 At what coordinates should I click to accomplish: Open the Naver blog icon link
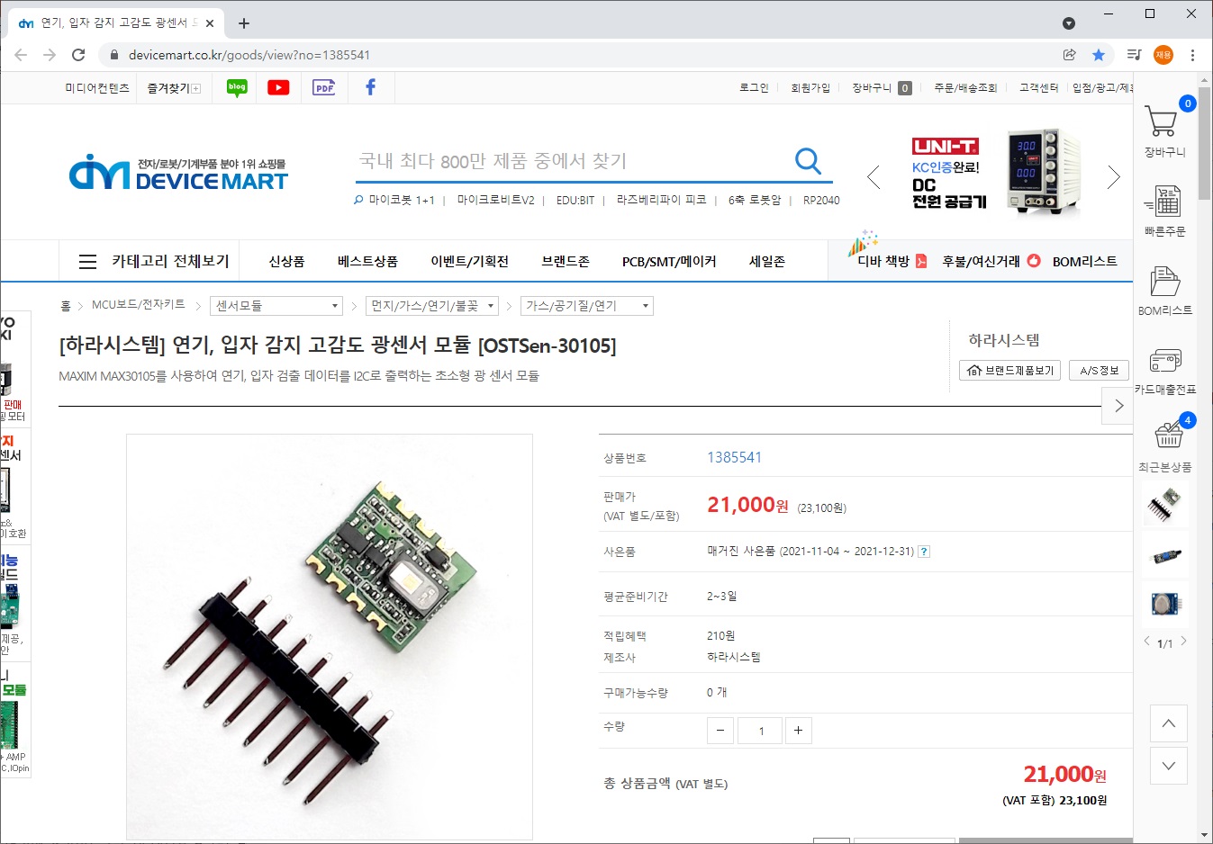pyautogui.click(x=237, y=87)
